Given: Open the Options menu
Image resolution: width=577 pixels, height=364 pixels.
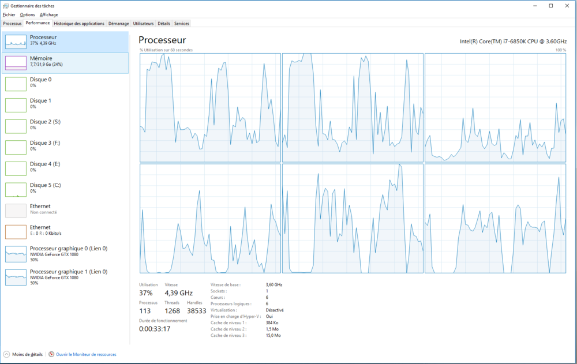Looking at the screenshot, I should [x=27, y=14].
